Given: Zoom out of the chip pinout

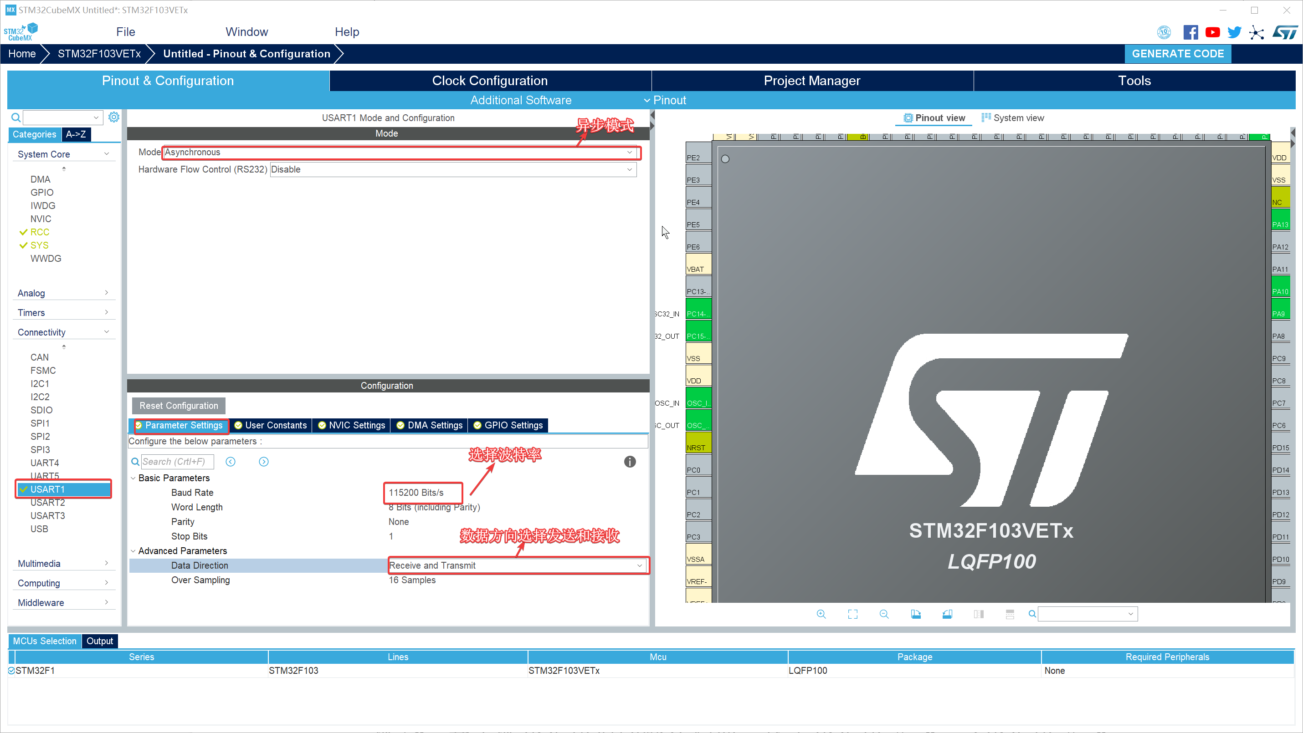Looking at the screenshot, I should [884, 614].
